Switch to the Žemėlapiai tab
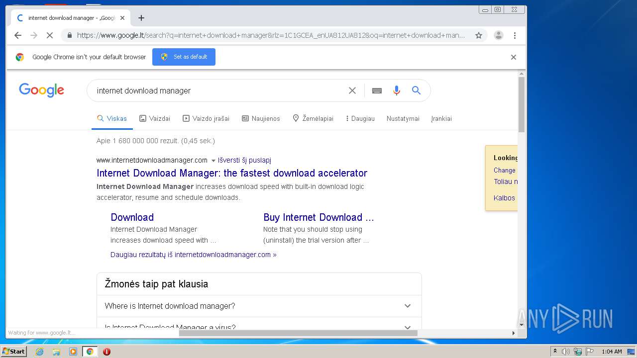637x358 pixels. pos(313,118)
